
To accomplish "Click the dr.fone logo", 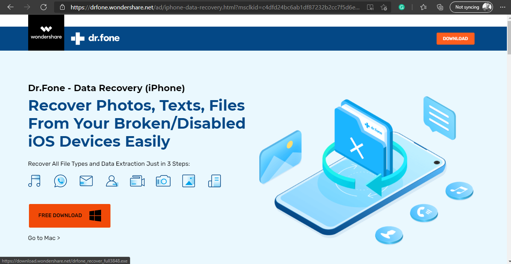I will pos(95,38).
